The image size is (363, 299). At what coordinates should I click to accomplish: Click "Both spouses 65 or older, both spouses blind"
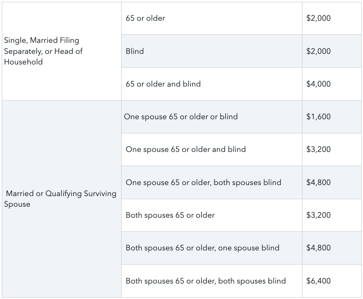tap(206, 281)
